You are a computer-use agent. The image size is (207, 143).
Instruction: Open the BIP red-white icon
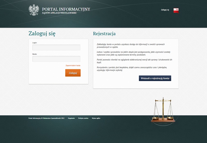176,10
